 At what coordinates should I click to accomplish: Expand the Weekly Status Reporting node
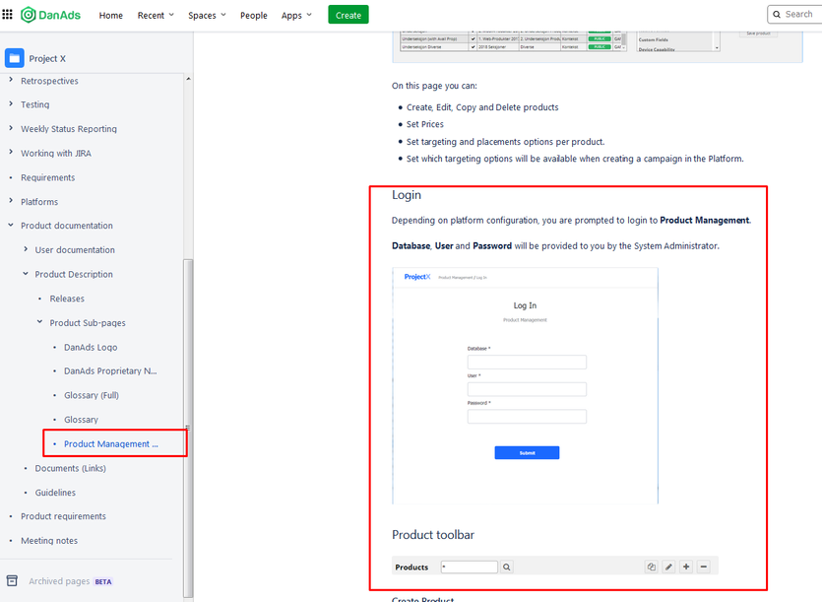click(11, 128)
